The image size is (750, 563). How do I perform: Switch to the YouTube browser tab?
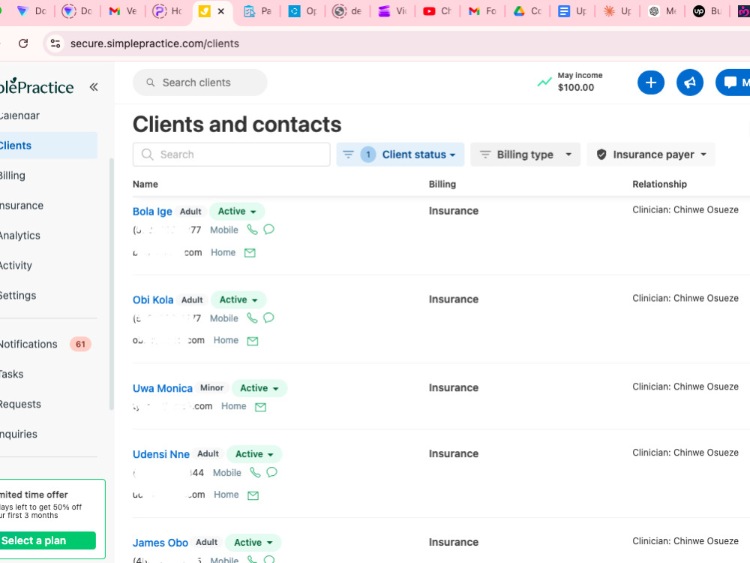437,11
